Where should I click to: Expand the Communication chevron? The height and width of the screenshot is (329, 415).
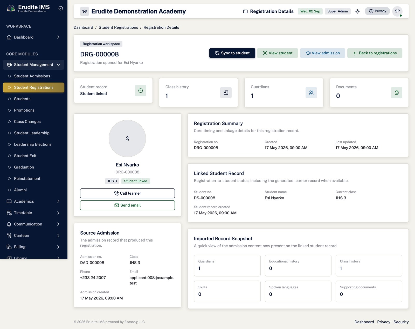point(58,224)
